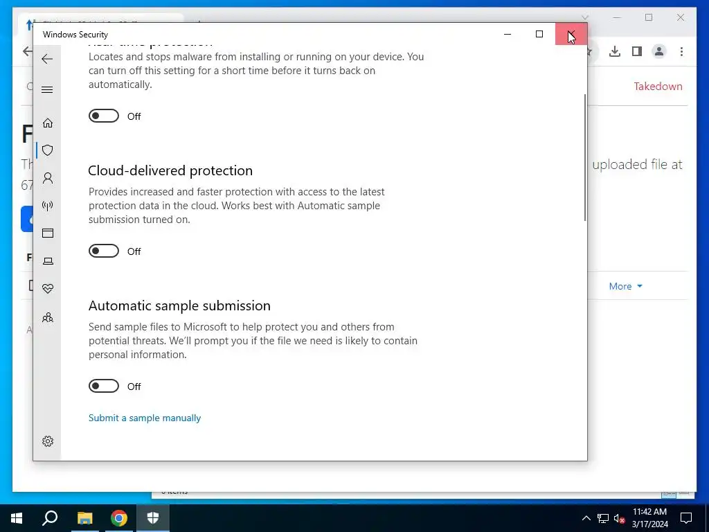Open the Action Center notifications icon
Image resolution: width=709 pixels, height=532 pixels.
pyautogui.click(x=686, y=518)
